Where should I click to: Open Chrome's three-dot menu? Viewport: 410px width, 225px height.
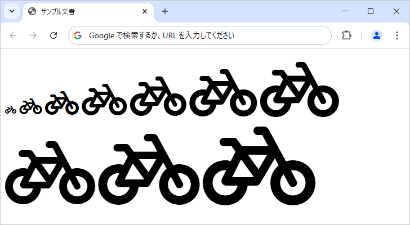pyautogui.click(x=396, y=35)
